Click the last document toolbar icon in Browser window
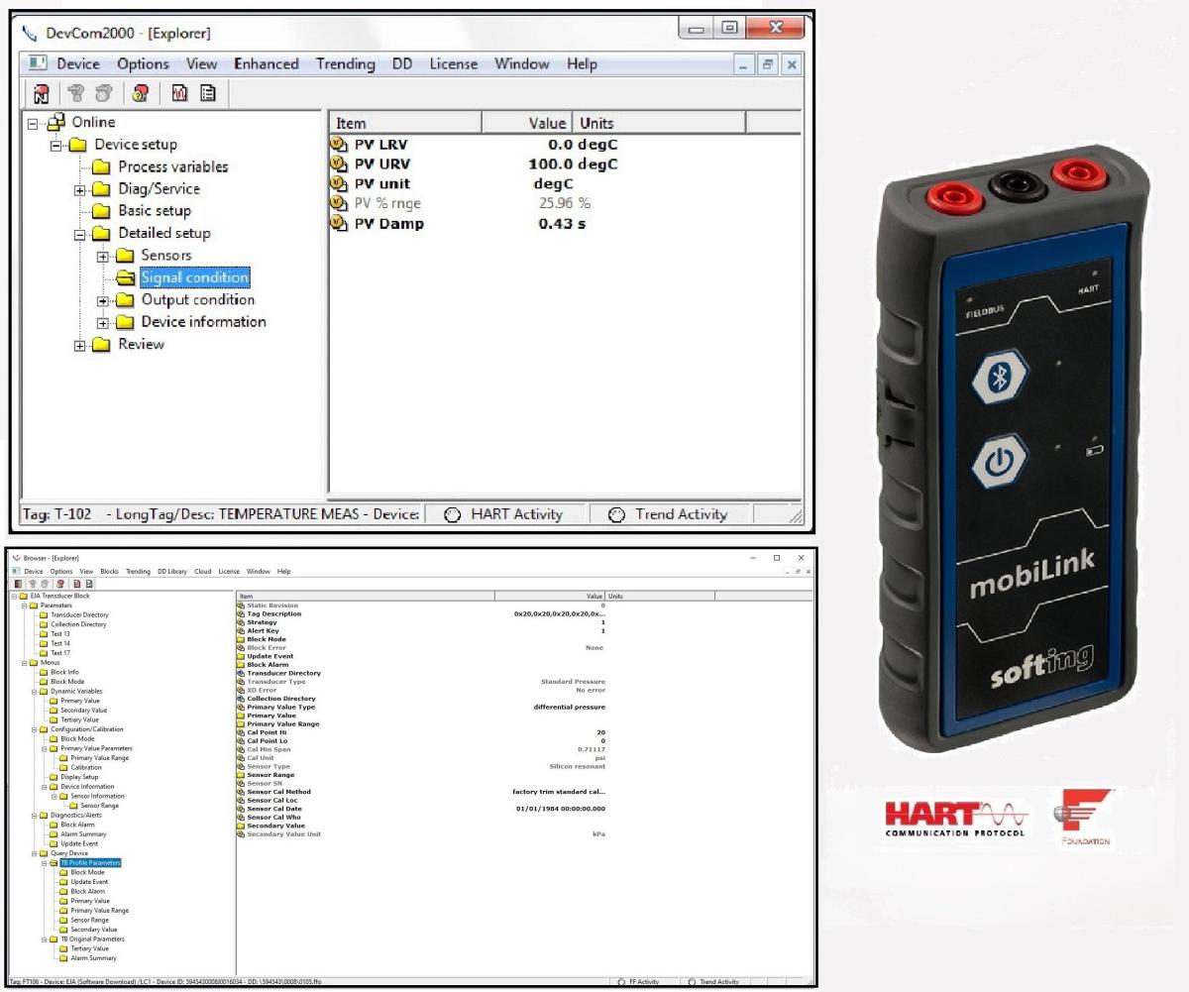The image size is (1189, 992). pyautogui.click(x=88, y=585)
